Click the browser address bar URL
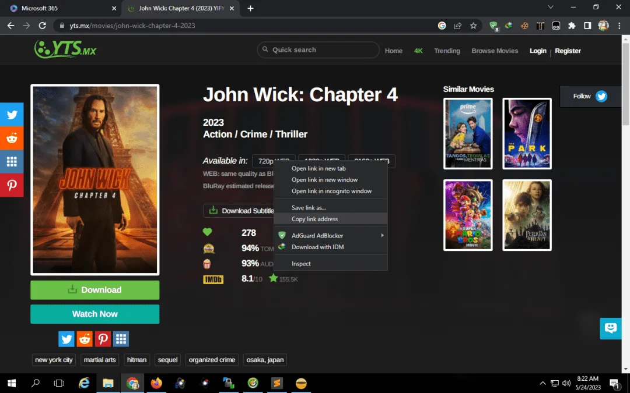 [132, 26]
